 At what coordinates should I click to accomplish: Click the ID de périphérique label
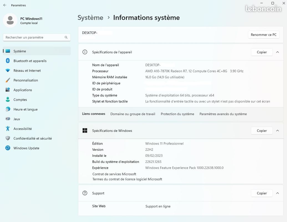[106, 83]
